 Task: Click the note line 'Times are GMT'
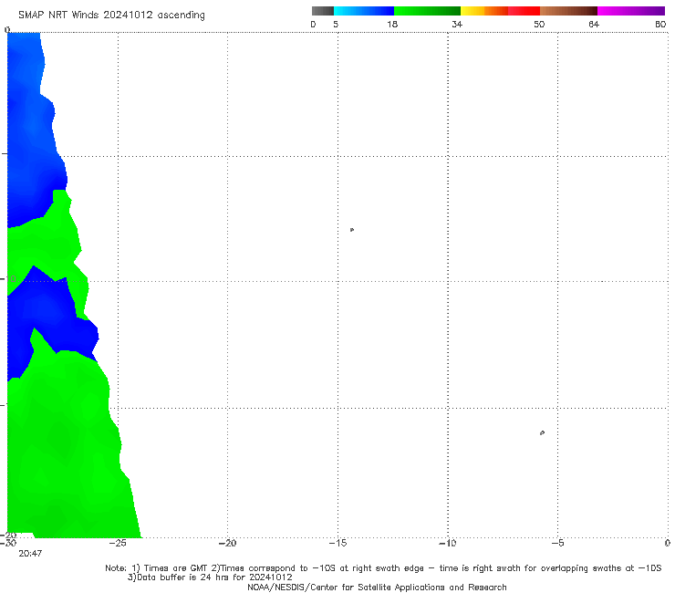pos(176,568)
